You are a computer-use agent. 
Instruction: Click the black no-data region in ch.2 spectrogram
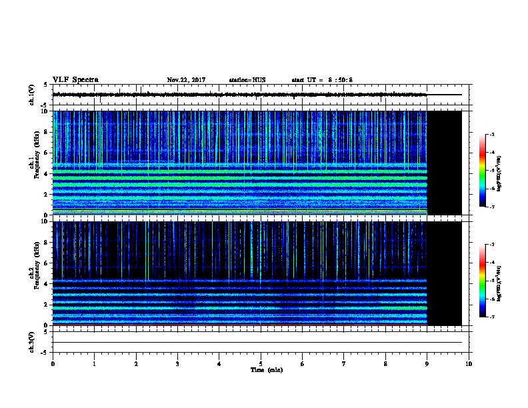click(445, 273)
